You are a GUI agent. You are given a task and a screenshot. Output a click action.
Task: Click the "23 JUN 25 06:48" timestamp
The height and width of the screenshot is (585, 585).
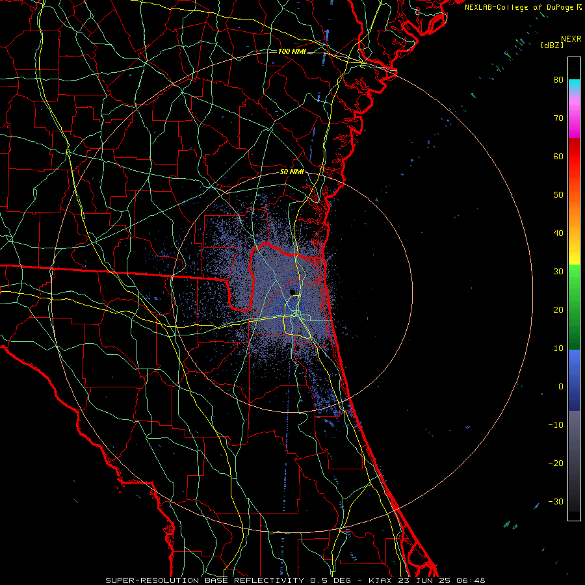click(443, 580)
